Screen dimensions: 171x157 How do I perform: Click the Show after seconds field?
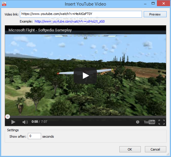(x=34, y=136)
